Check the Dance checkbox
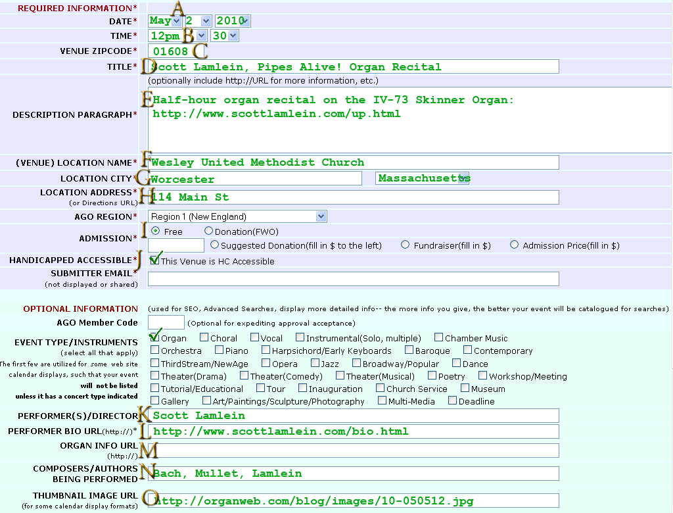This screenshot has height=513, width=673. click(x=456, y=363)
